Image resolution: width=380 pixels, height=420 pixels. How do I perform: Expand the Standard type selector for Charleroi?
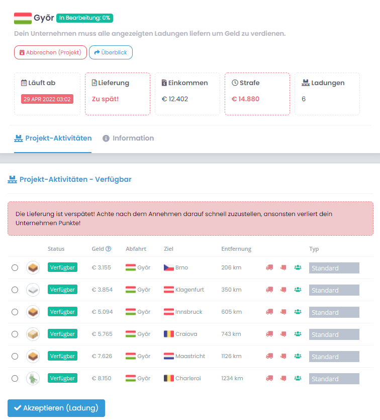coord(334,379)
